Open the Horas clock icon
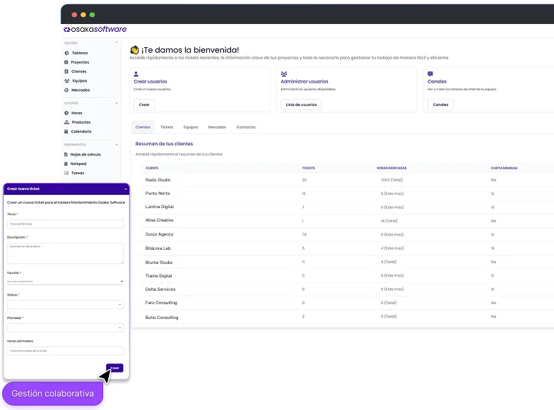Screen dimensions: 554x410 coord(66,113)
